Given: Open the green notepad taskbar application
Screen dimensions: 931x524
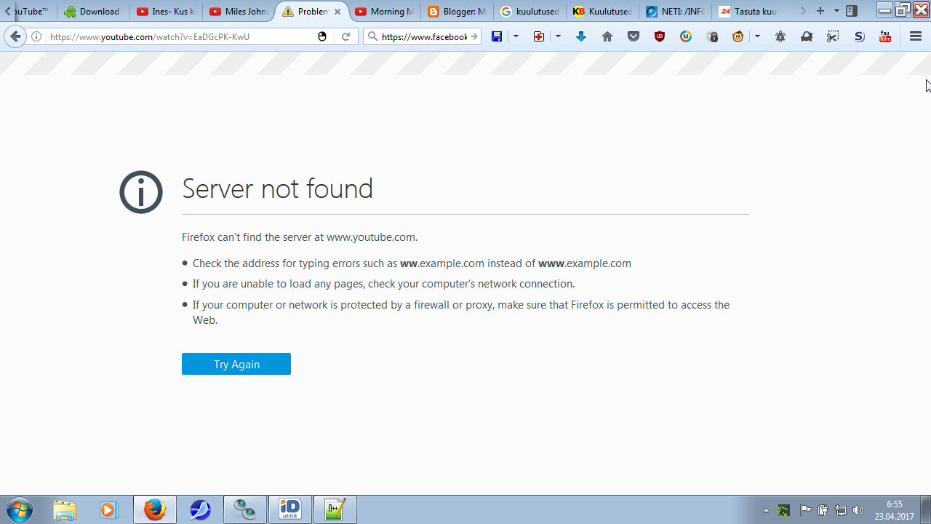Looking at the screenshot, I should point(335,509).
